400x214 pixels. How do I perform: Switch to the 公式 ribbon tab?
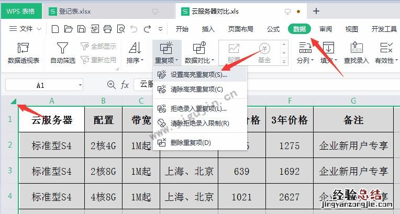pos(273,29)
